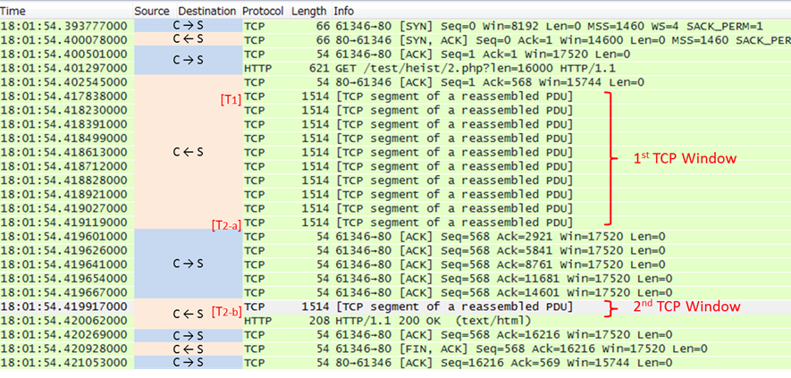Click the red [T1] marker label

(x=230, y=97)
